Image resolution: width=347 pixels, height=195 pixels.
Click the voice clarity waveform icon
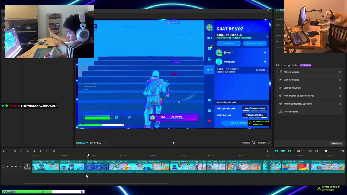[280, 96]
